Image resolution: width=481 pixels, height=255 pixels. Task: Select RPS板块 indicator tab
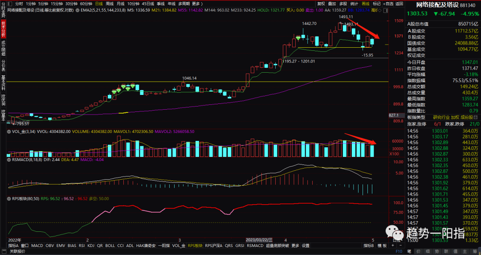[195, 246]
